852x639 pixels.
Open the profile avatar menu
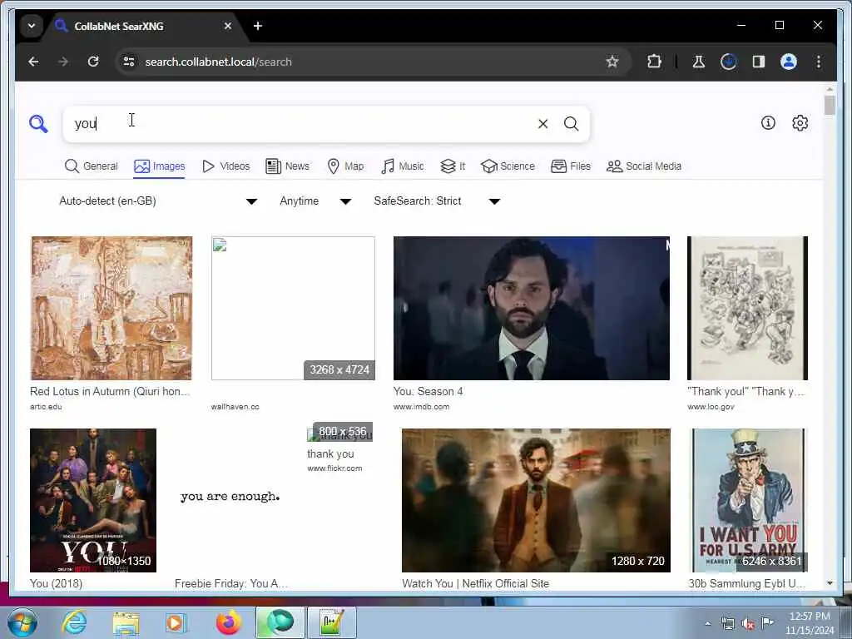[x=789, y=62]
